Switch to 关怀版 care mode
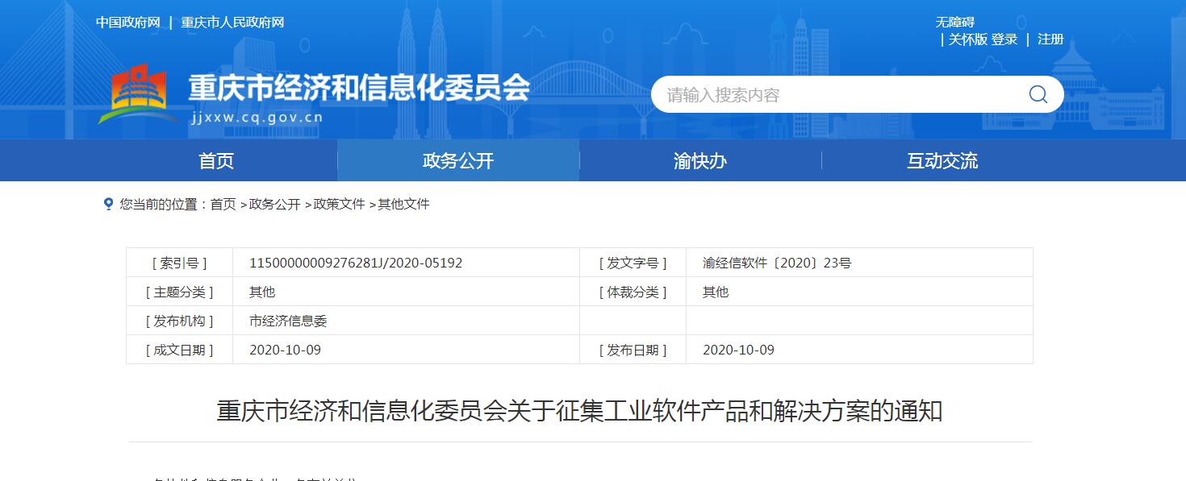 coord(967,39)
